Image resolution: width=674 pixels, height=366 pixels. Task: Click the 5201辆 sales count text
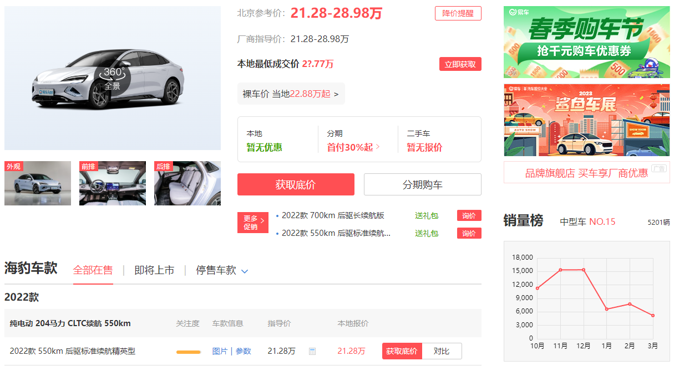click(x=658, y=223)
